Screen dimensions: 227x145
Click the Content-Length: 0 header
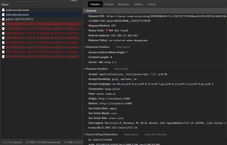click(100, 57)
